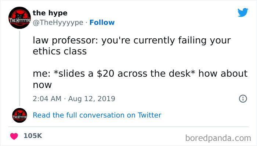Click the word "Twitter" in the conversation link
This screenshot has width=257, height=146.
pyautogui.click(x=149, y=115)
